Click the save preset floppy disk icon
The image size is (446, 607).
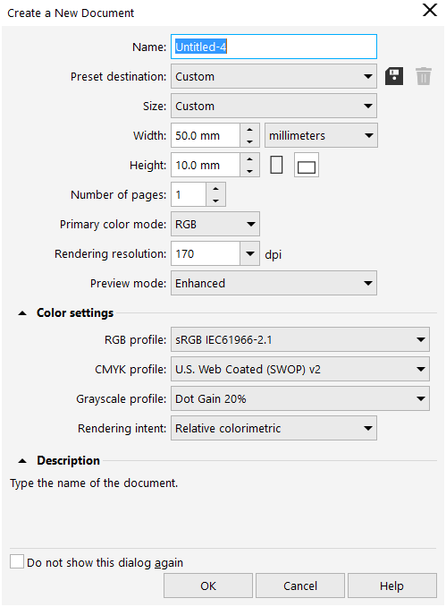click(394, 76)
